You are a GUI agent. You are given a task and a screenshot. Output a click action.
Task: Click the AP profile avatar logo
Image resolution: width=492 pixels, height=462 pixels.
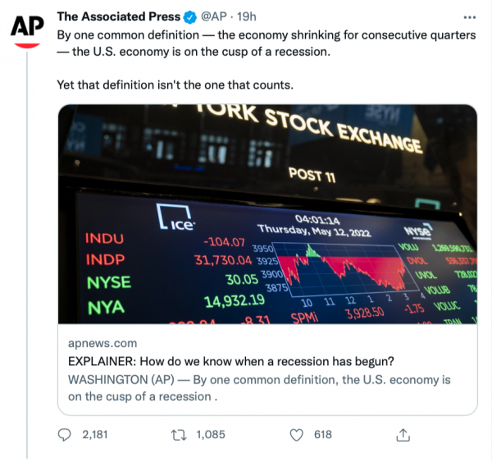pos(26,29)
